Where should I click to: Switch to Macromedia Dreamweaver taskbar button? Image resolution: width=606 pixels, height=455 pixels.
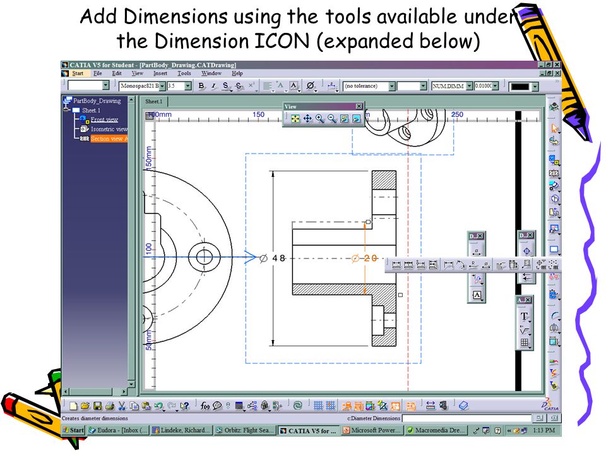(x=436, y=430)
